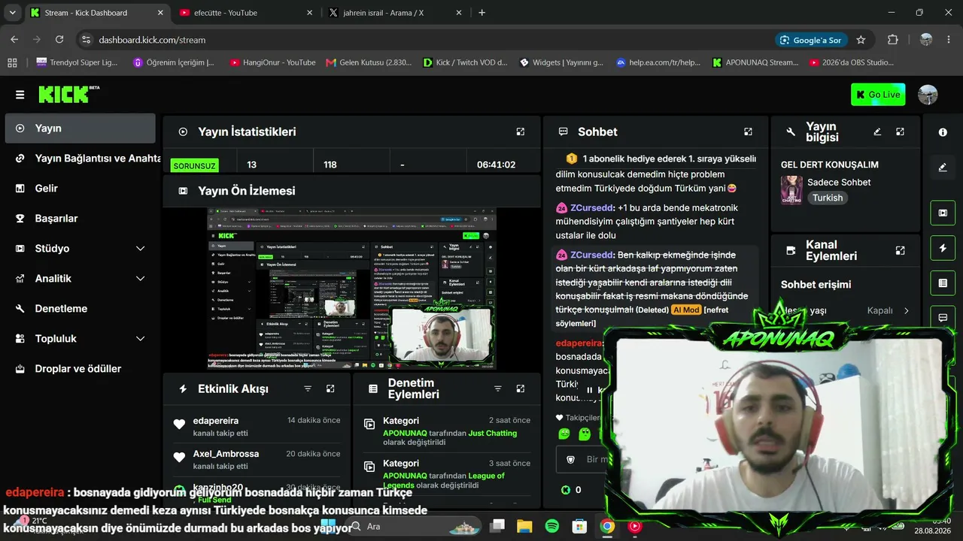Pop out the Yayın İstatistikleri panel
The height and width of the screenshot is (541, 963).
pyautogui.click(x=521, y=131)
